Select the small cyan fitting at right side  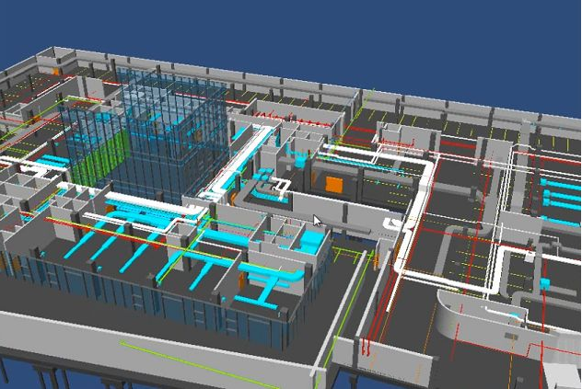pos(543,279)
